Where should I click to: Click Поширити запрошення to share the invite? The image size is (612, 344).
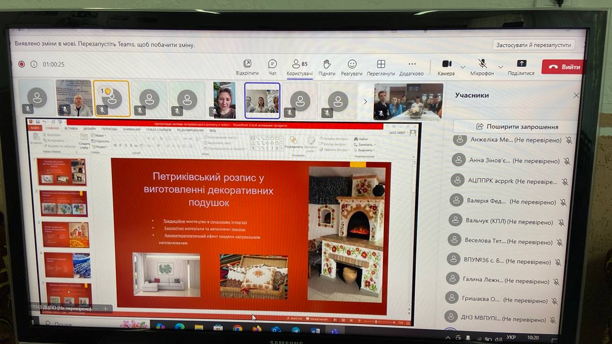point(517,127)
